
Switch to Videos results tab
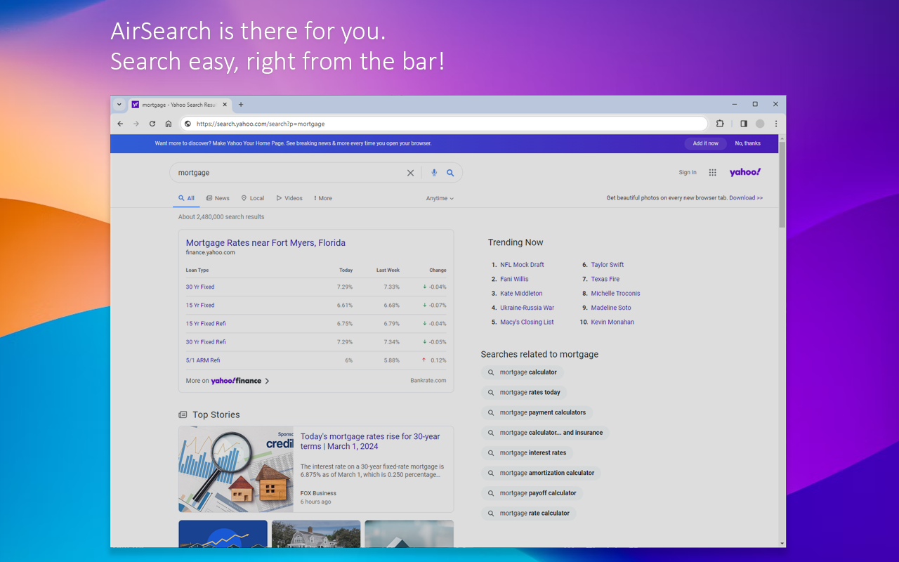point(289,198)
